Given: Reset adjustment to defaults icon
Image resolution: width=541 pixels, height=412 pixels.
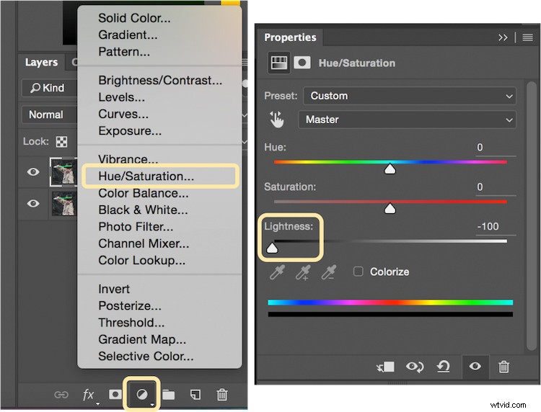Looking at the screenshot, I should point(443,367).
